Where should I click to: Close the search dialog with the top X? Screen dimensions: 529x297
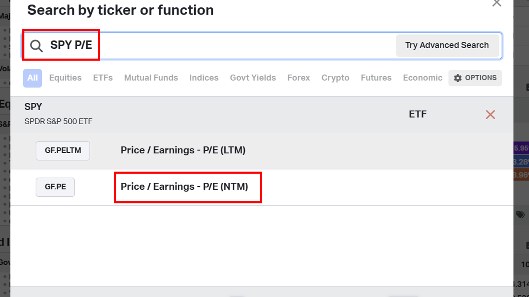(497, 3)
